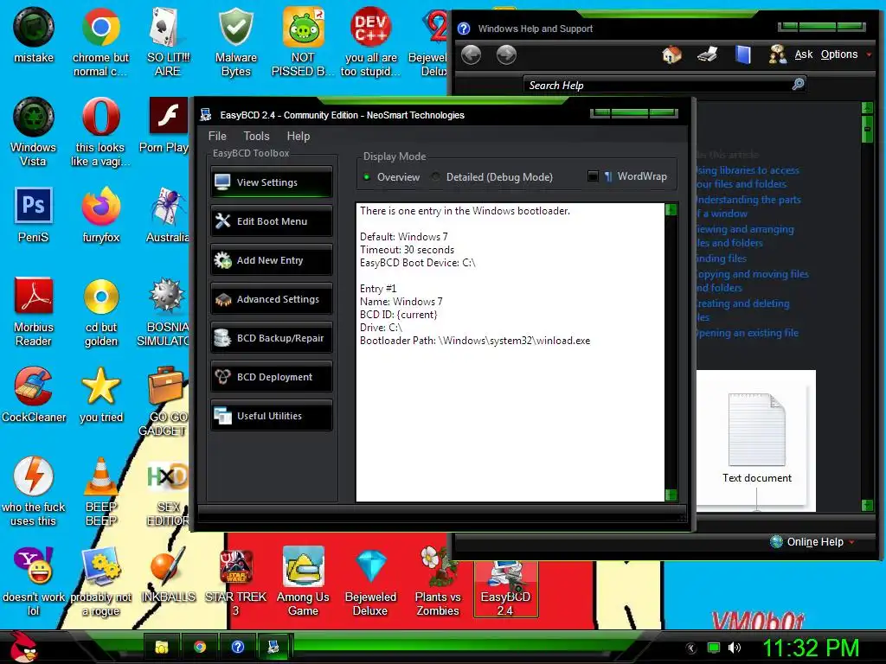Select 'cd but golden' desktop icon
The width and height of the screenshot is (886, 664).
pos(100,312)
